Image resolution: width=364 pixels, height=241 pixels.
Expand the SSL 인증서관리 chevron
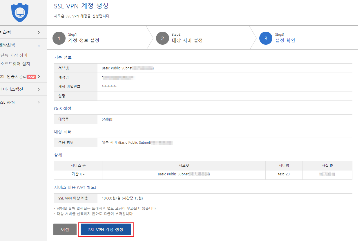(x=39, y=77)
